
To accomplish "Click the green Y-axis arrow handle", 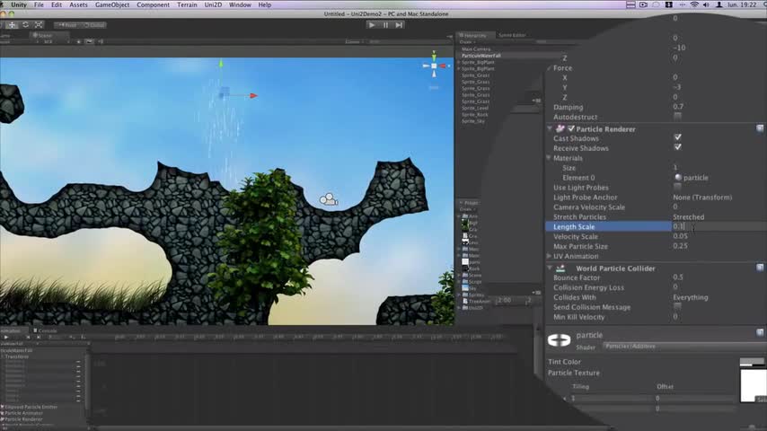I will click(x=221, y=64).
